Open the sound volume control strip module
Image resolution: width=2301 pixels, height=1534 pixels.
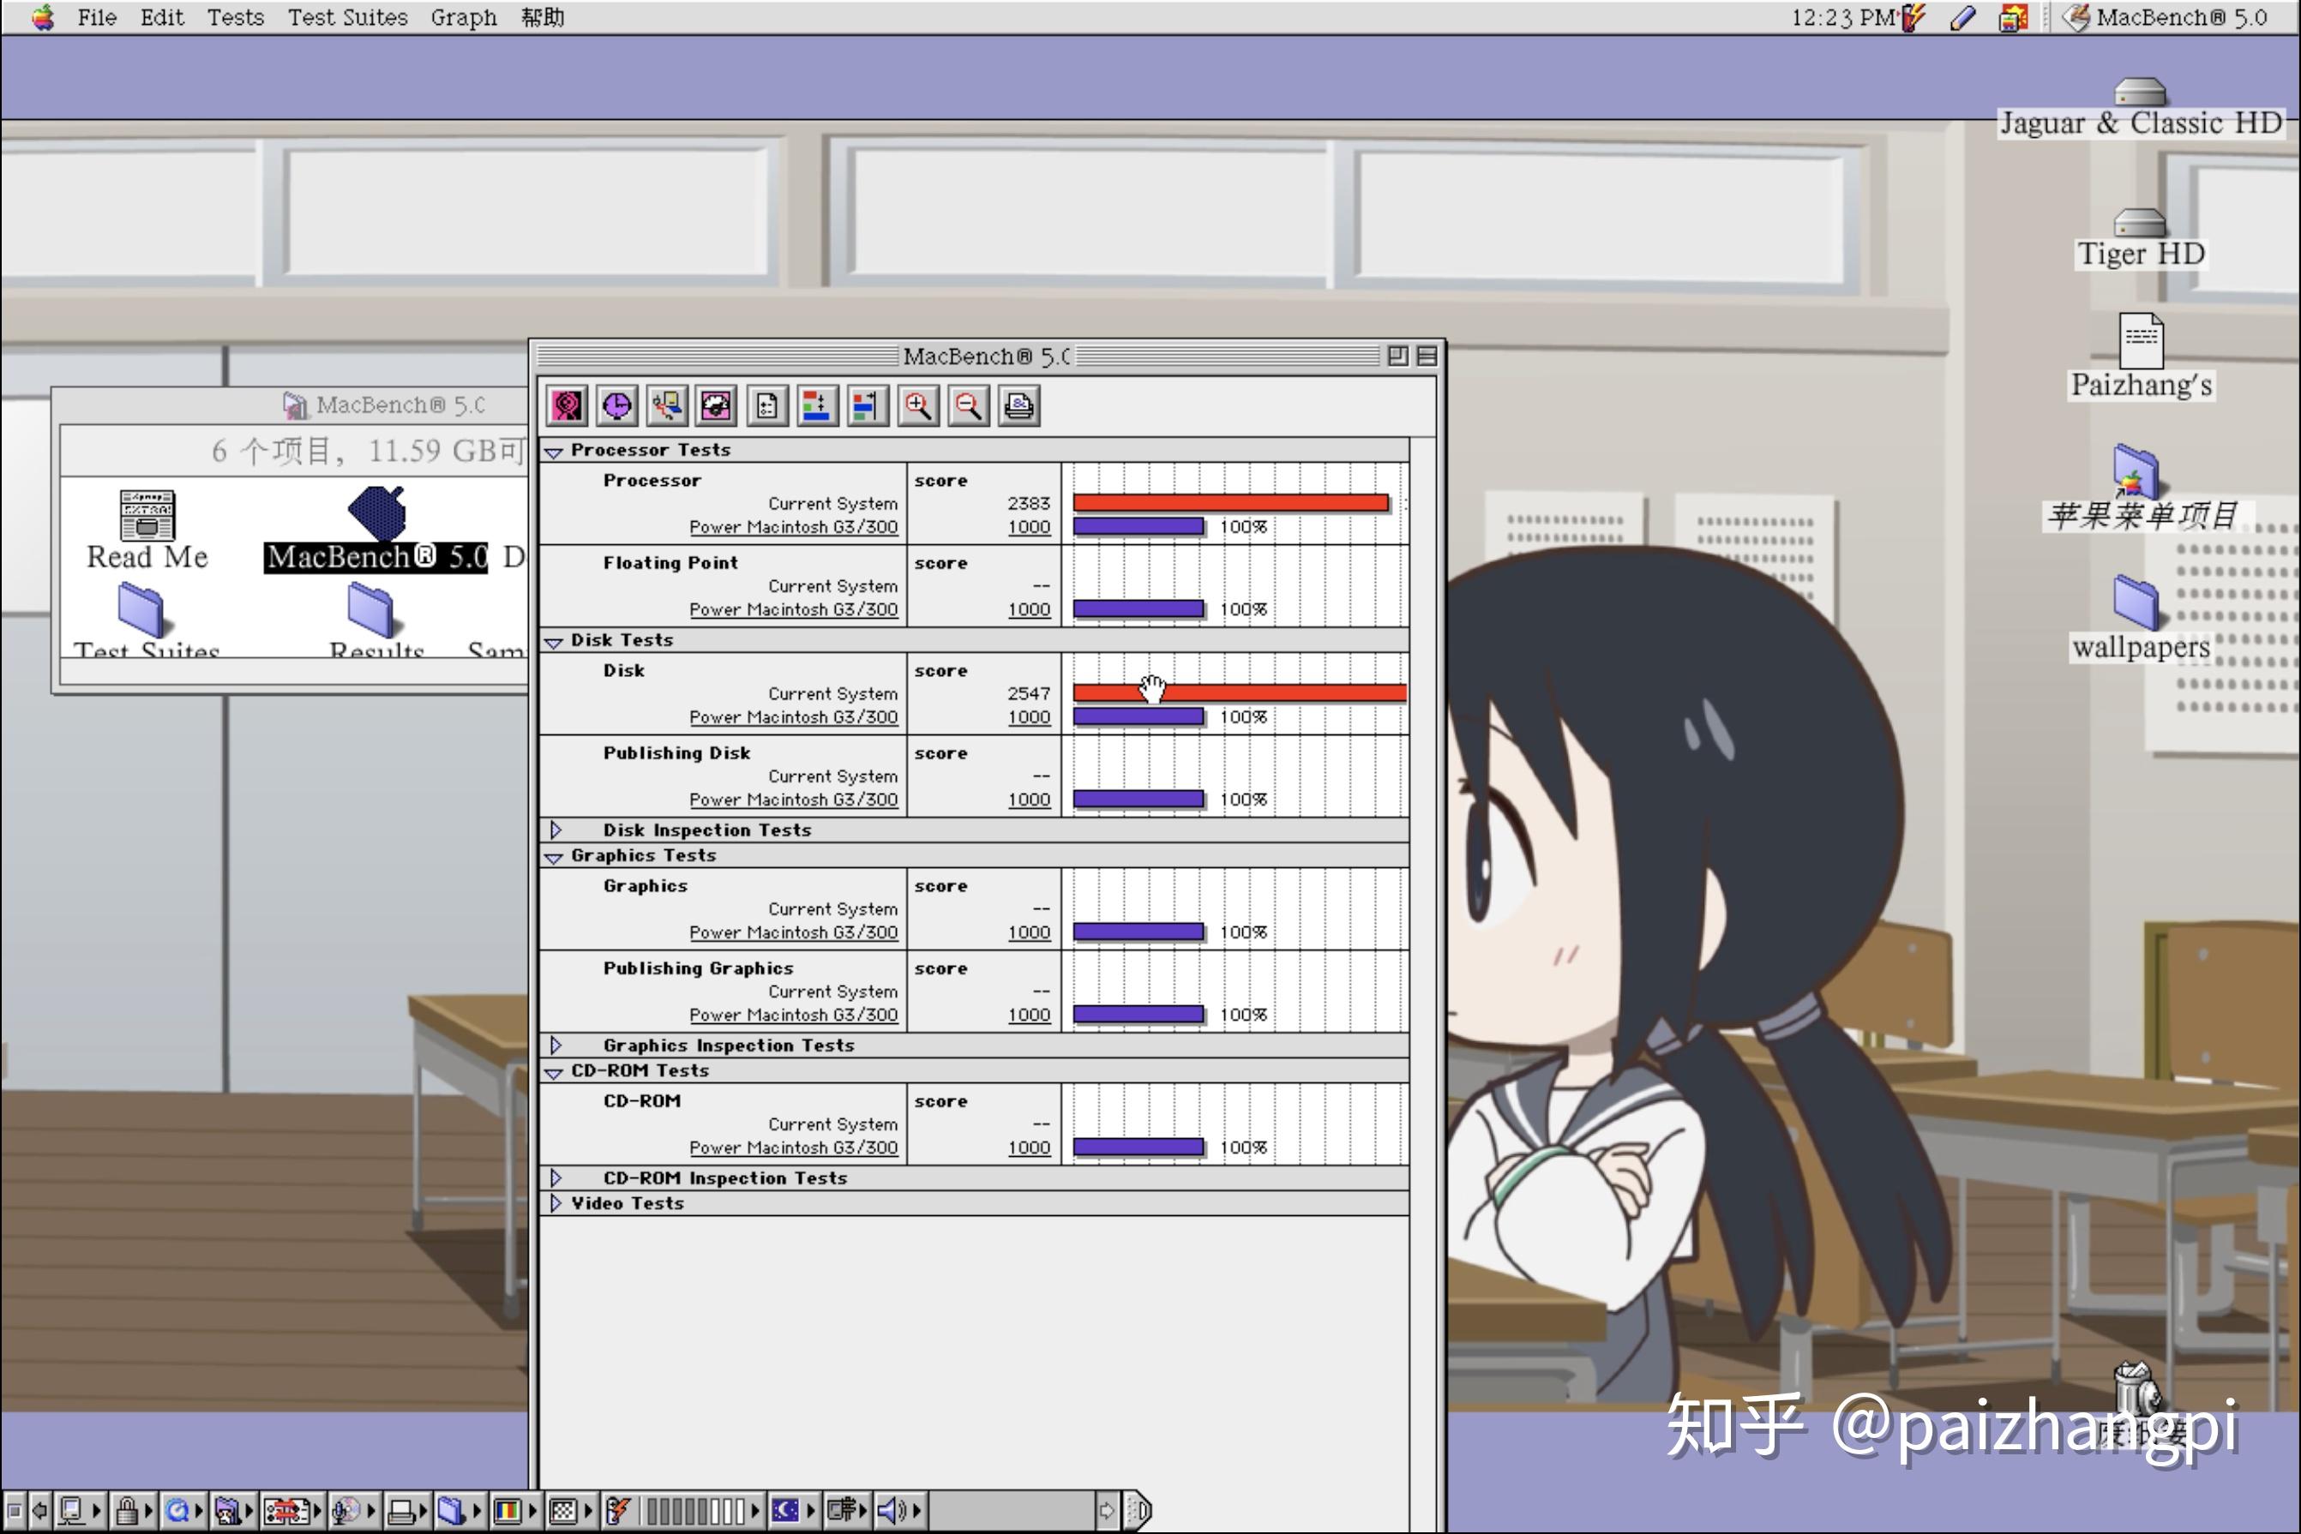891,1511
